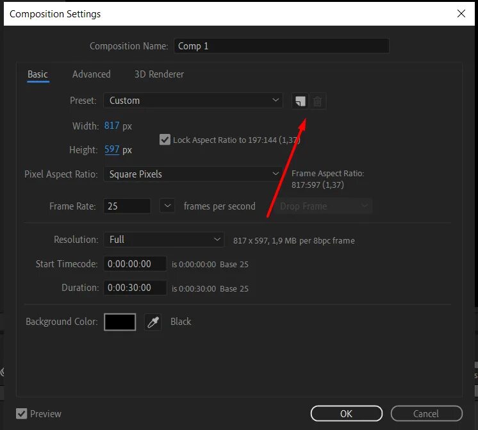Click the Composition Name field
The image size is (478, 430).
point(281,45)
